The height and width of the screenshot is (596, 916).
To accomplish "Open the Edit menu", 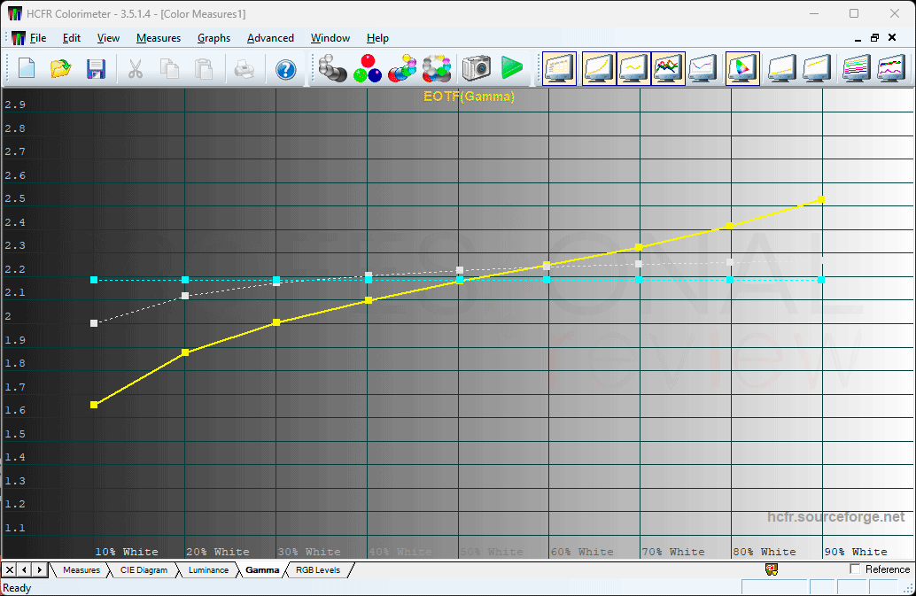I will point(71,38).
